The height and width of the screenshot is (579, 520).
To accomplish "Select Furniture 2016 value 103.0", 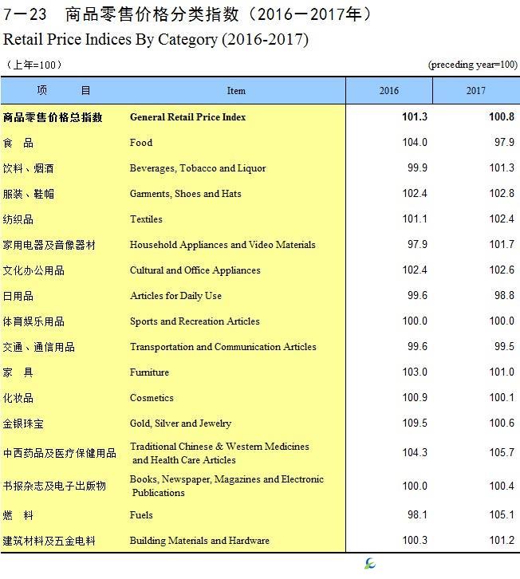I will pos(415,372).
